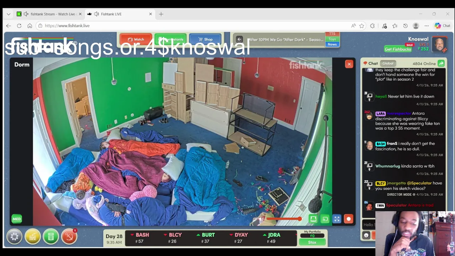Screen dimensions: 455x256
Task: Enter fullscreen with the blue expand icon
Action: click(337, 219)
